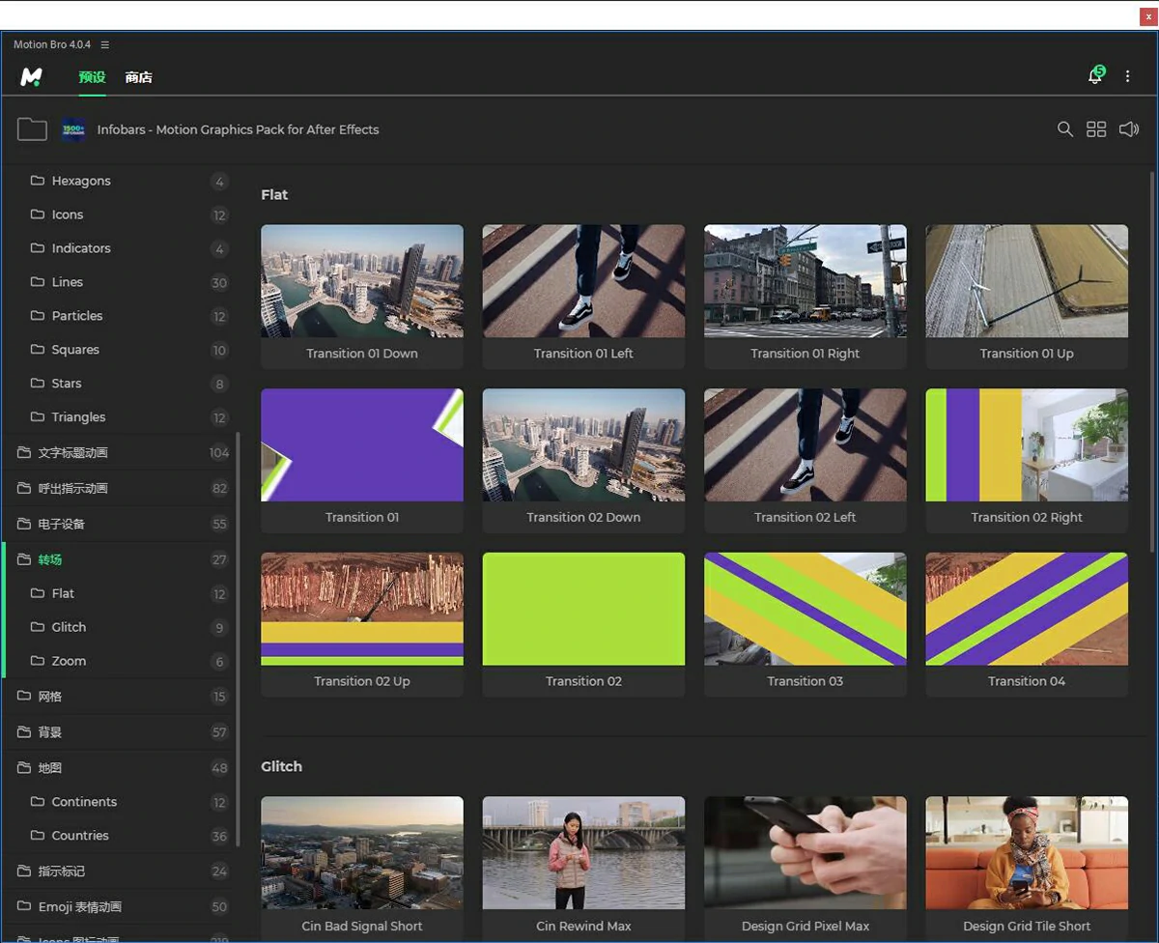Viewport: 1159px width, 943px height.
Task: Click the Triangles folder icon
Action: (38, 417)
